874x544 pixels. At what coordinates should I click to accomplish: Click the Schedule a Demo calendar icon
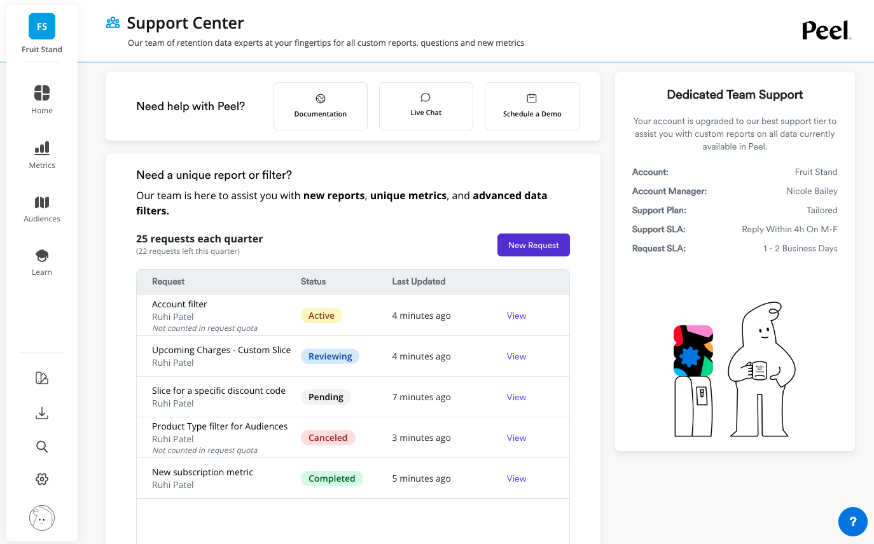[x=532, y=98]
